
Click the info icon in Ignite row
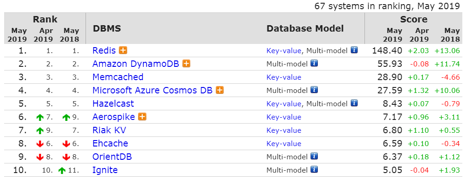click(x=314, y=169)
